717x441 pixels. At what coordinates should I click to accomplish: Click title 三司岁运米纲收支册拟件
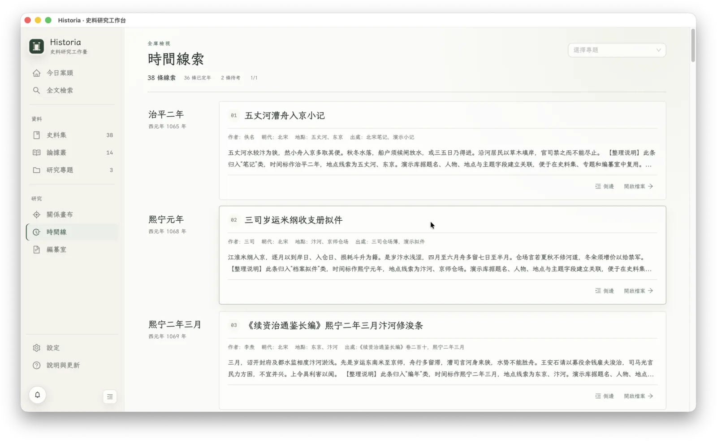click(294, 220)
